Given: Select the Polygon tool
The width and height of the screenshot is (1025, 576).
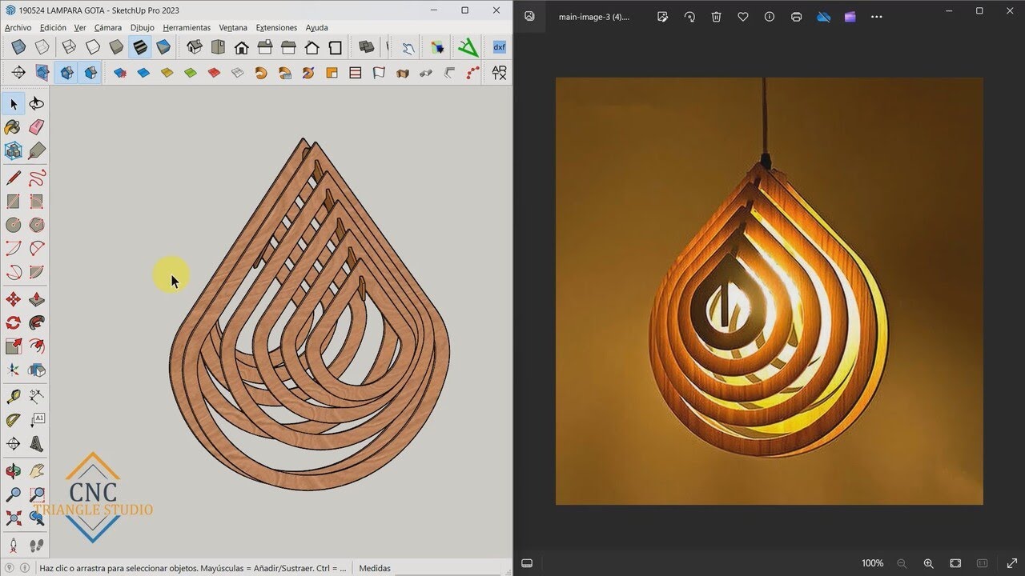Looking at the screenshot, I should coord(37,225).
